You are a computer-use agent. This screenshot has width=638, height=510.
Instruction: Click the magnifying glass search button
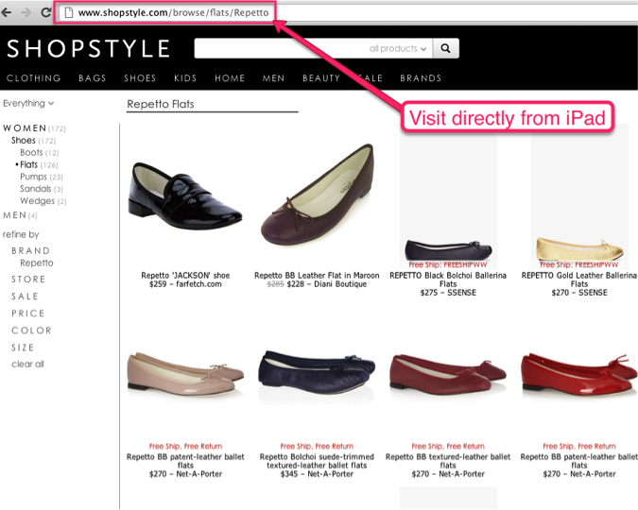point(446,48)
